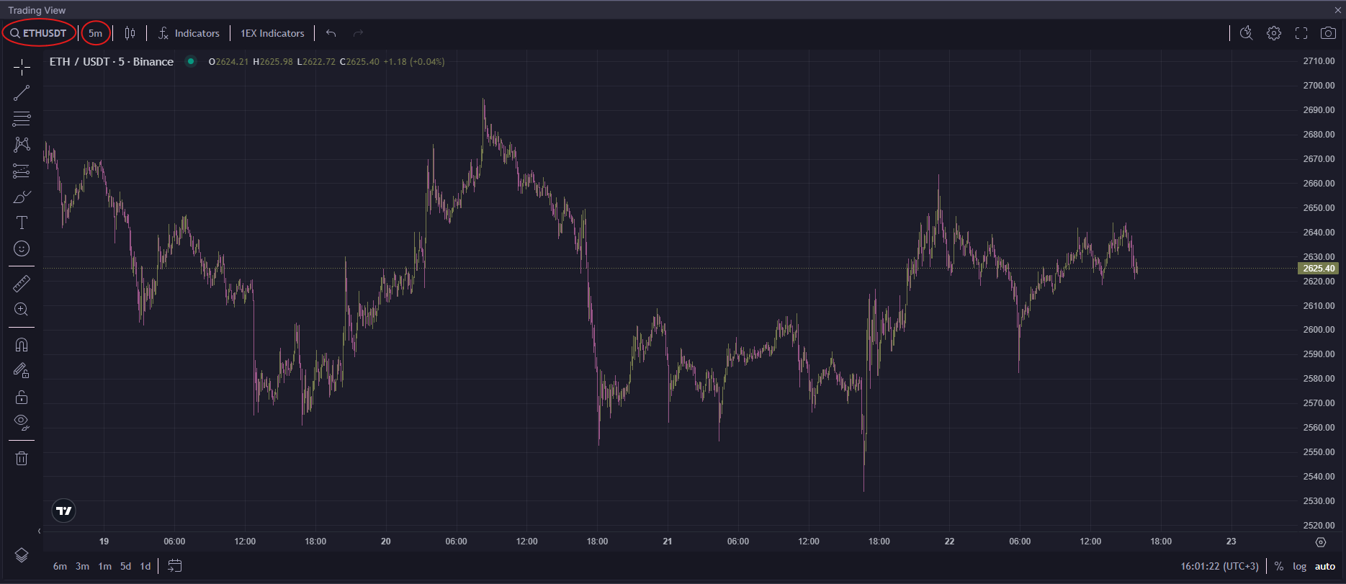Toggle log scale on price axis
This screenshot has width=1346, height=584.
point(1299,566)
